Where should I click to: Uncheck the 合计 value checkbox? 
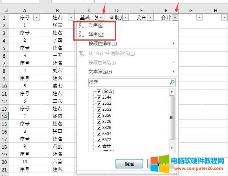pyautogui.click(x=99, y=146)
